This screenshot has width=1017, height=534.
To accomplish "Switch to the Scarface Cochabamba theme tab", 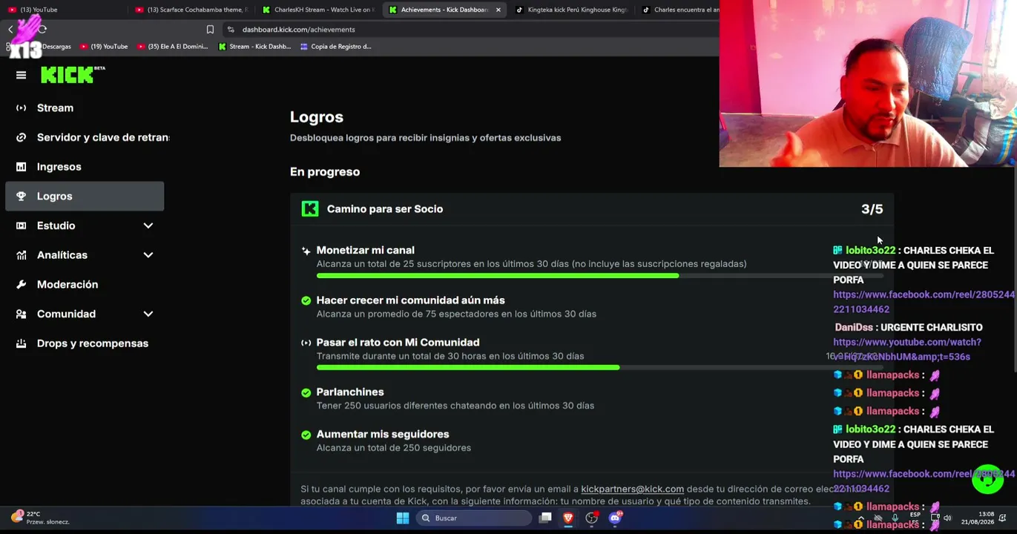I will coord(190,10).
